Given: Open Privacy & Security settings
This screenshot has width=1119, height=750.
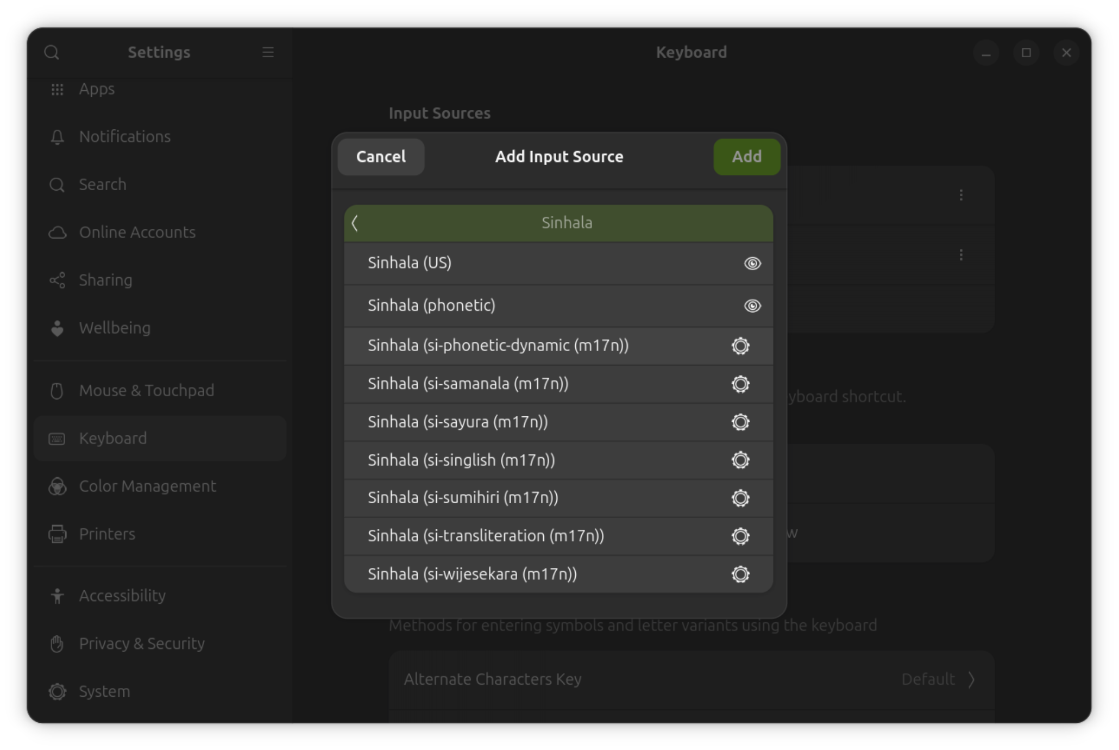Looking at the screenshot, I should coord(160,643).
